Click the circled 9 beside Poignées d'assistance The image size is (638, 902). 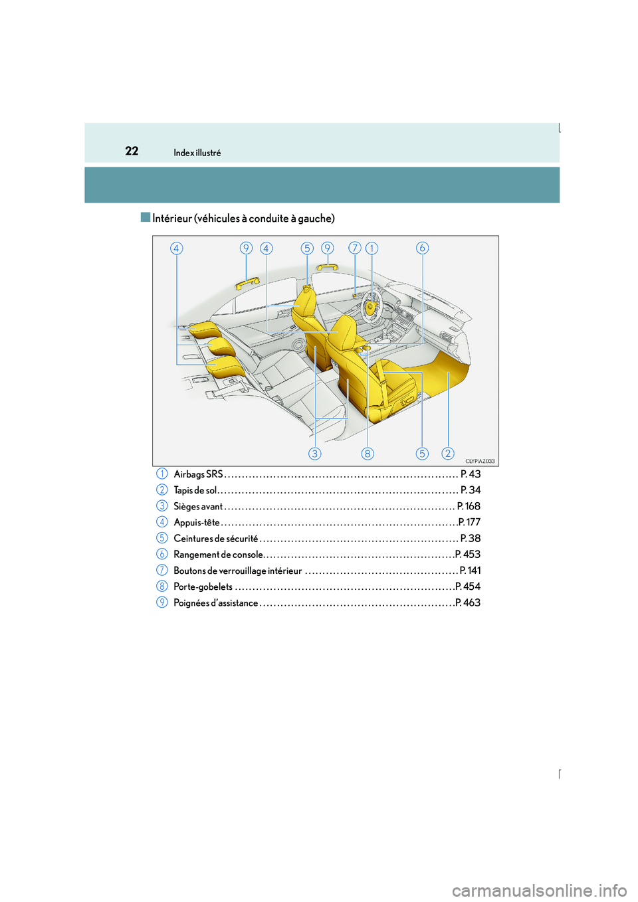tap(162, 602)
